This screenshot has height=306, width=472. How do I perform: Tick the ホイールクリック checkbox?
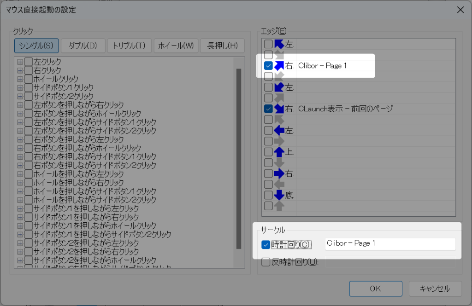click(29, 79)
